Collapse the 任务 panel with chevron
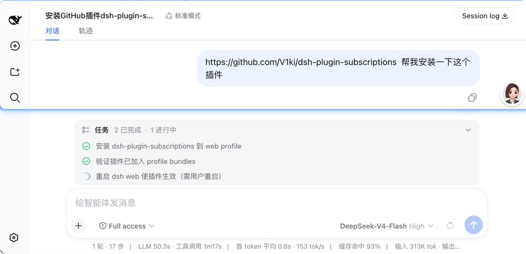Viewport: 526px width, 254px height. click(x=468, y=130)
